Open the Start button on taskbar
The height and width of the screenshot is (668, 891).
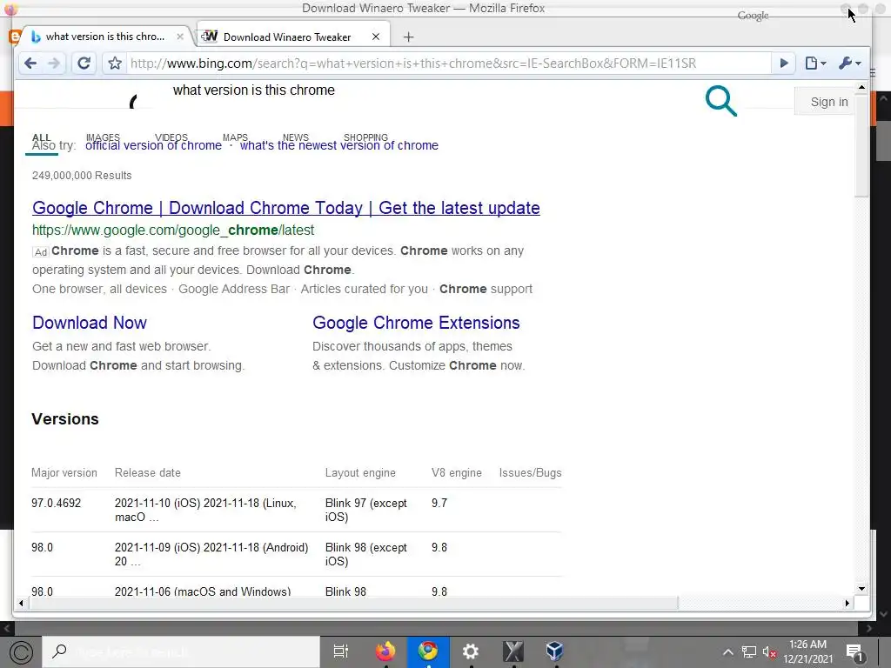[21, 652]
